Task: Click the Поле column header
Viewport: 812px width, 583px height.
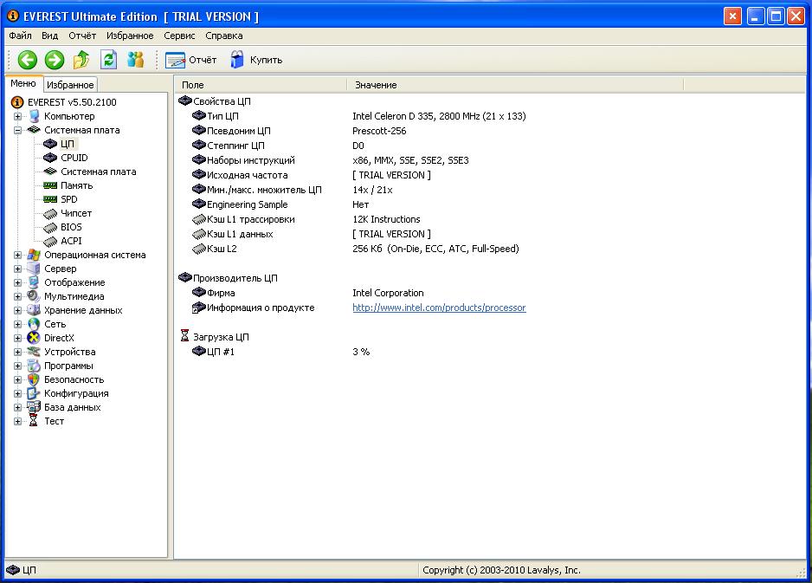Action: click(261, 85)
